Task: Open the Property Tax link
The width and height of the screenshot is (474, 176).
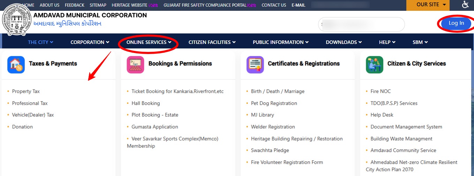Action: (x=26, y=91)
